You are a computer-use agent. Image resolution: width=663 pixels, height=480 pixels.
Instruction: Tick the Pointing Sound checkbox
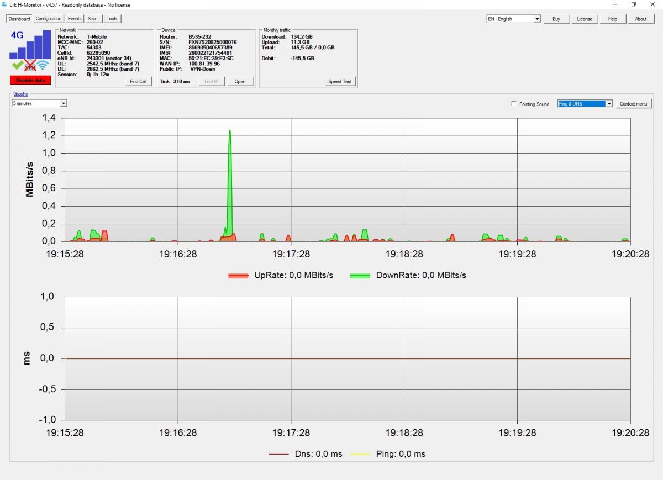(x=514, y=104)
